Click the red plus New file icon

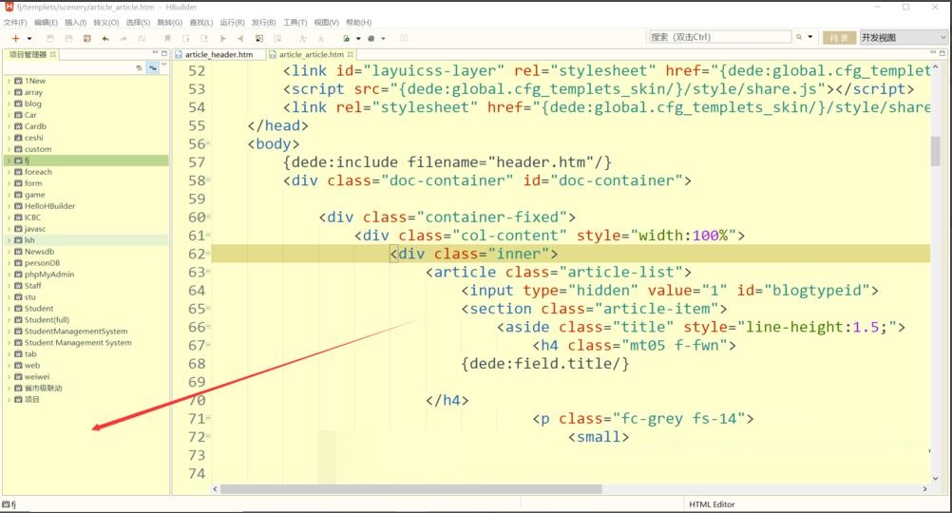click(x=15, y=38)
